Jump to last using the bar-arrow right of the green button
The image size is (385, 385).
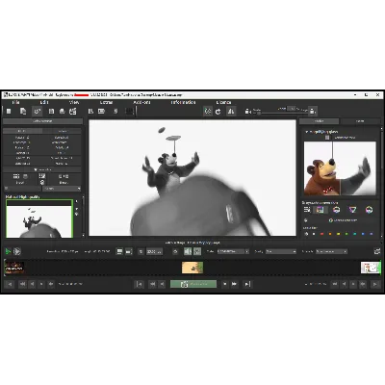[247, 284]
